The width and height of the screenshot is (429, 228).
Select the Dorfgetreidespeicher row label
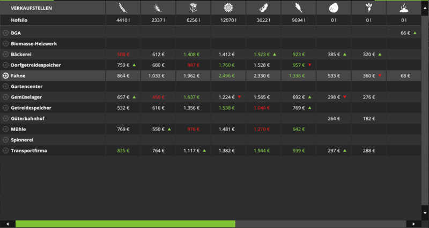click(35, 65)
